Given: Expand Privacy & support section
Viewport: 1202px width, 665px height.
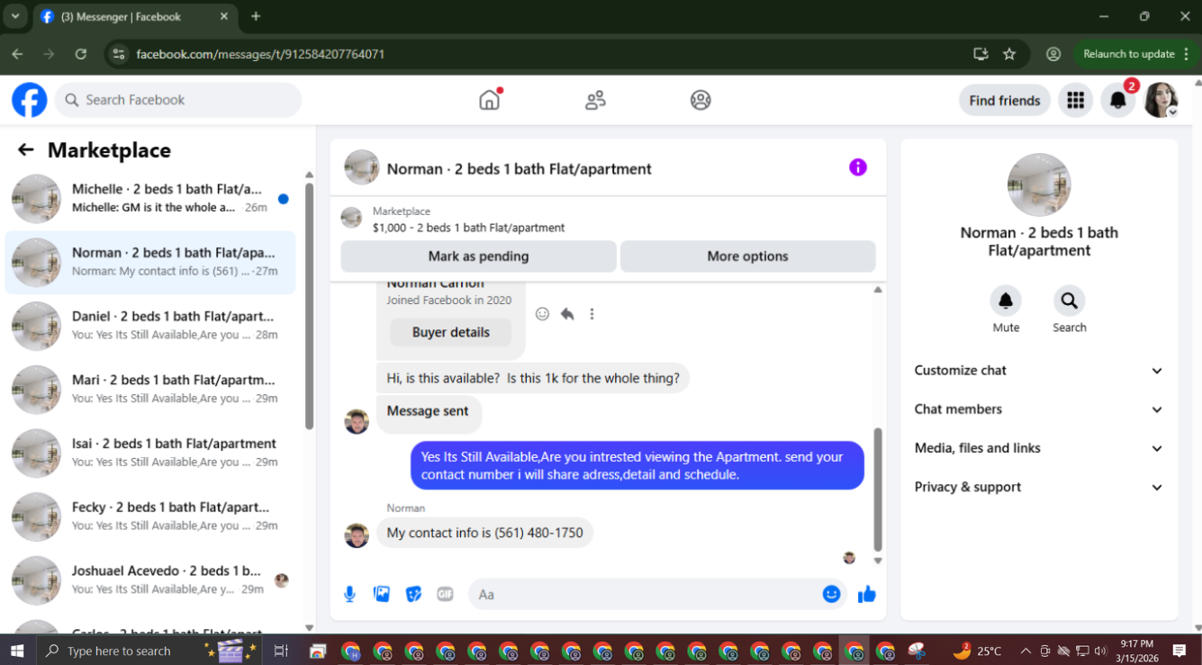Looking at the screenshot, I should coord(1039,487).
